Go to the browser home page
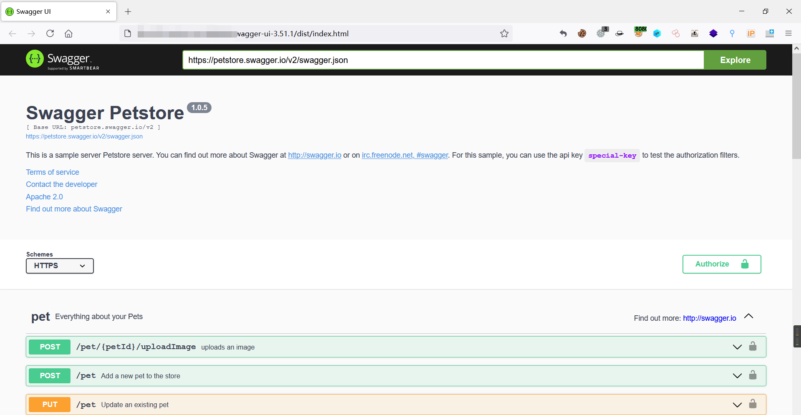Image resolution: width=801 pixels, height=415 pixels. [69, 33]
